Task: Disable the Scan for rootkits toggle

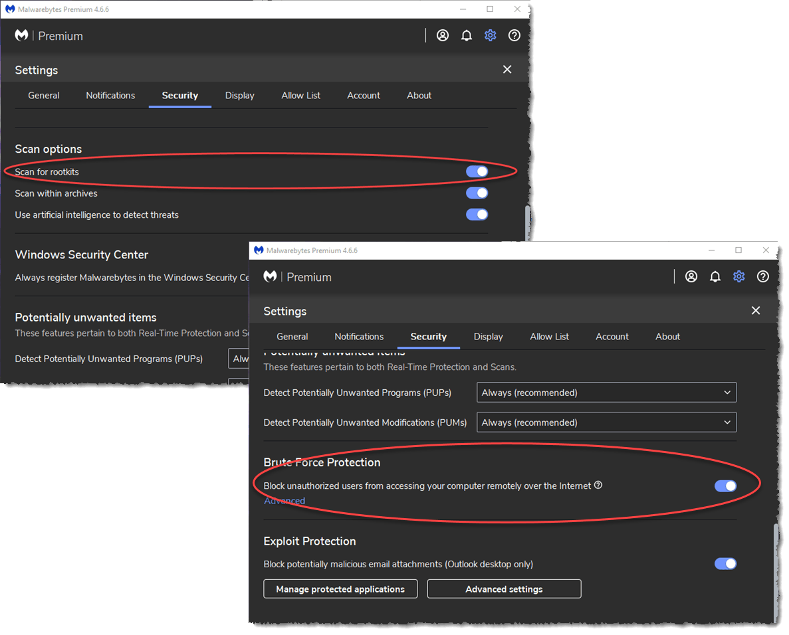Action: point(477,171)
